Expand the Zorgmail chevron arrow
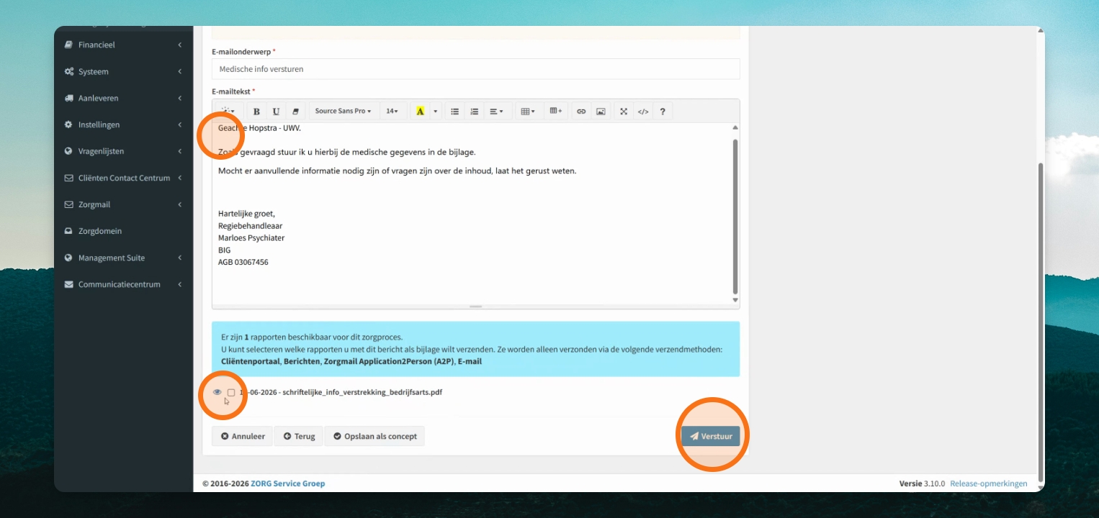 (x=179, y=204)
